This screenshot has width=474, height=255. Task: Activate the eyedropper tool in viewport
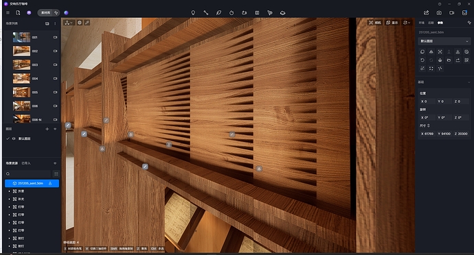point(87,23)
